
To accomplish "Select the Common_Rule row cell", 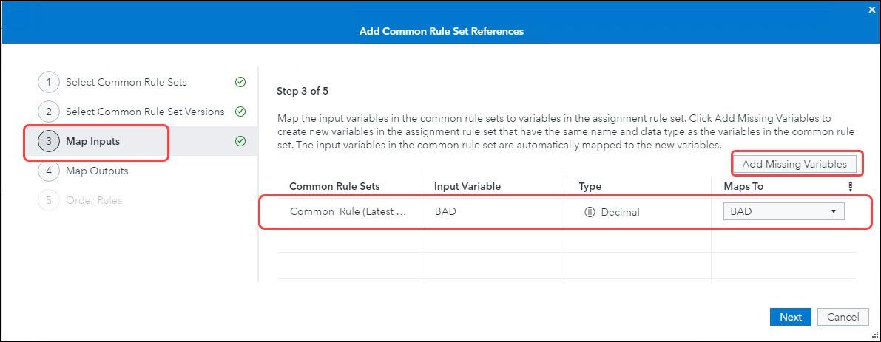I will (348, 212).
